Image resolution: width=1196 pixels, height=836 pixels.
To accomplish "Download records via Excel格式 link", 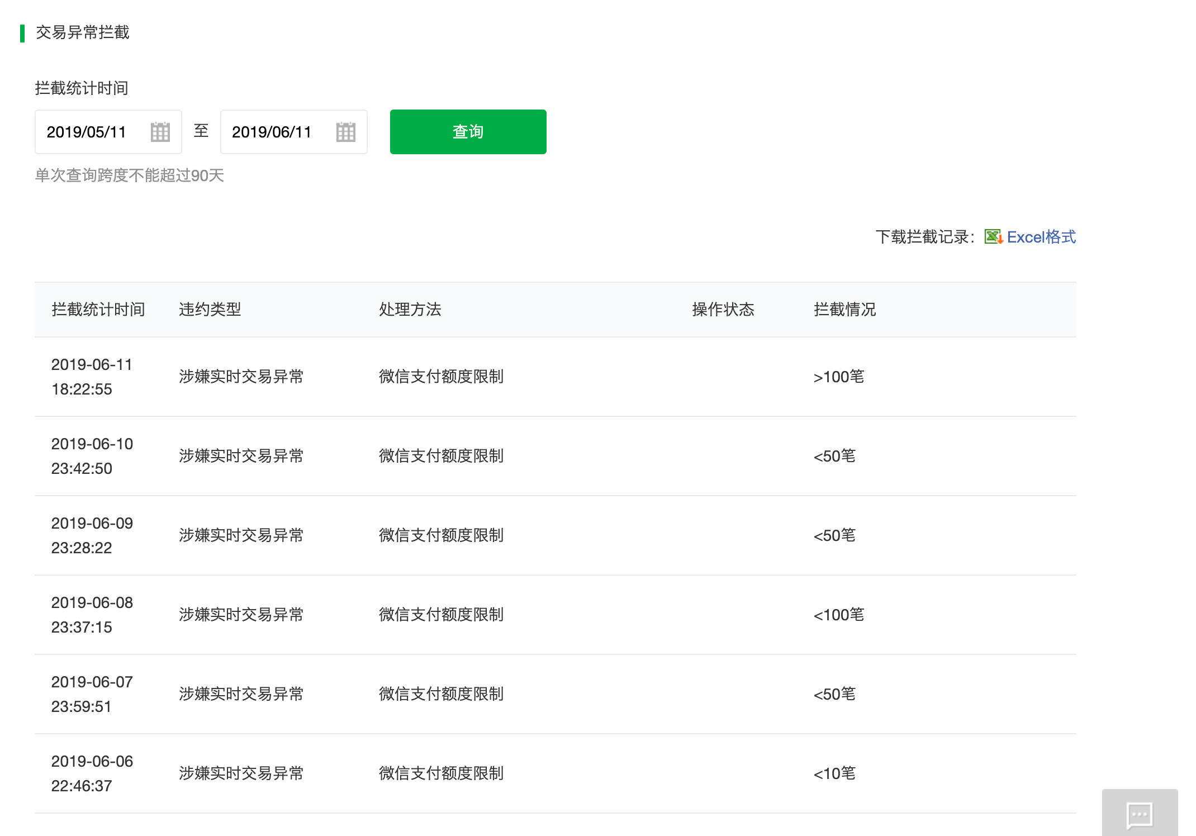I will point(1041,237).
